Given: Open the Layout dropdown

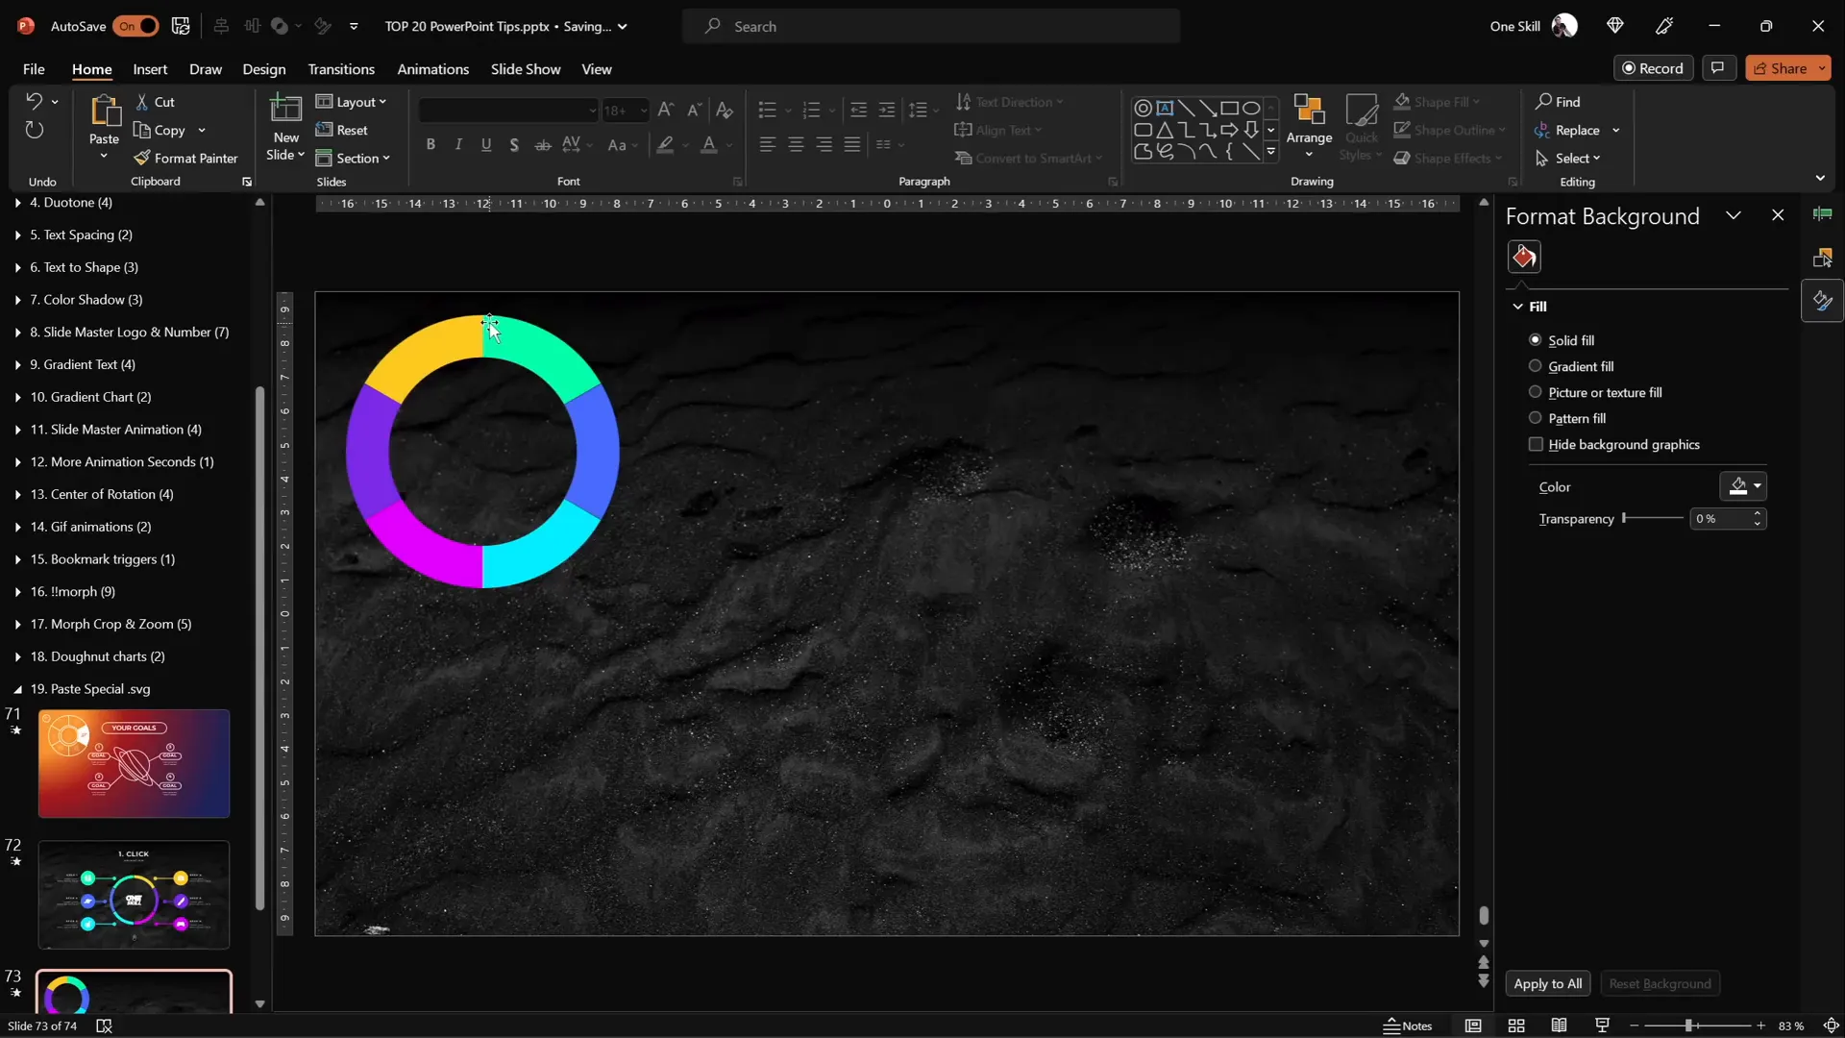Looking at the screenshot, I should coord(352,102).
